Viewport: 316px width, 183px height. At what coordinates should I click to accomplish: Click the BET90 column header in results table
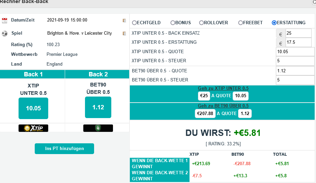coord(238,154)
